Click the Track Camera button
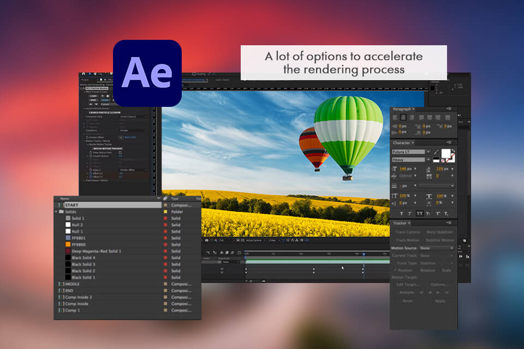Viewport: 524px width, 349px height. pyautogui.click(x=408, y=232)
